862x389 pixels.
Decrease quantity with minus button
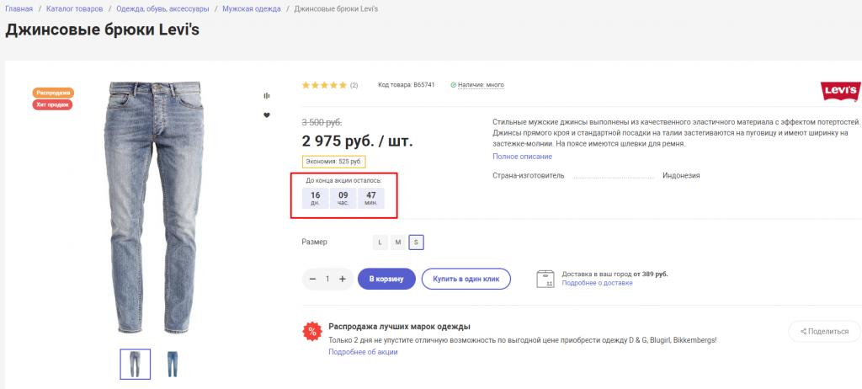tap(312, 279)
